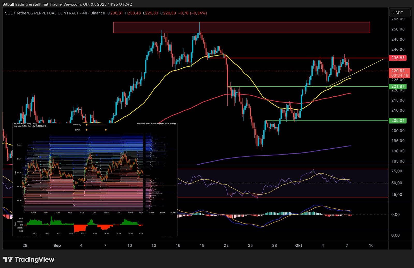Click the 250,00 level on price axis
414x268 pixels.
tap(398, 29)
